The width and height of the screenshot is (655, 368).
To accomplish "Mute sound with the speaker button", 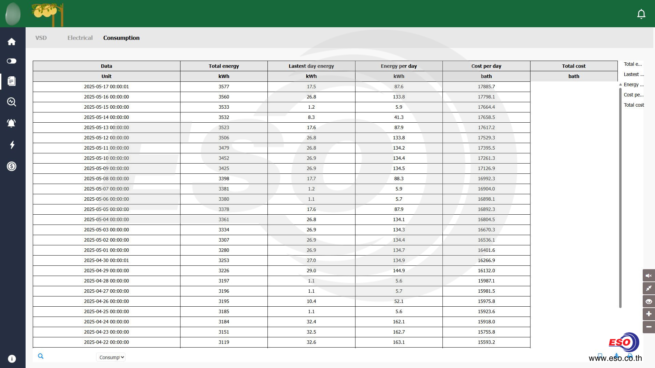I will [649, 275].
